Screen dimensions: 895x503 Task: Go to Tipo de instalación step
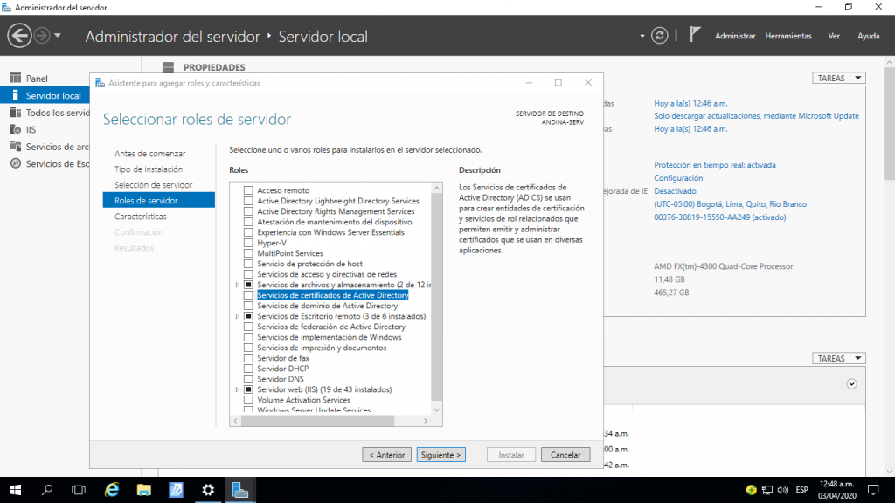(x=149, y=169)
